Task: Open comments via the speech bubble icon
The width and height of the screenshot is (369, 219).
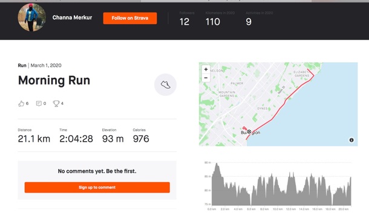Action: (39, 103)
